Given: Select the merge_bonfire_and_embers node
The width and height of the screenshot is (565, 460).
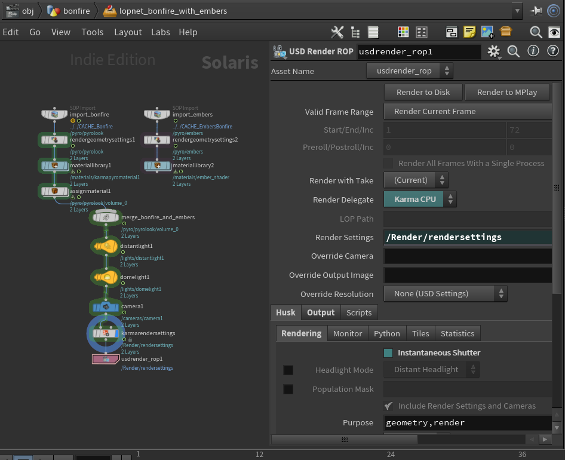Looking at the screenshot, I should [x=106, y=217].
